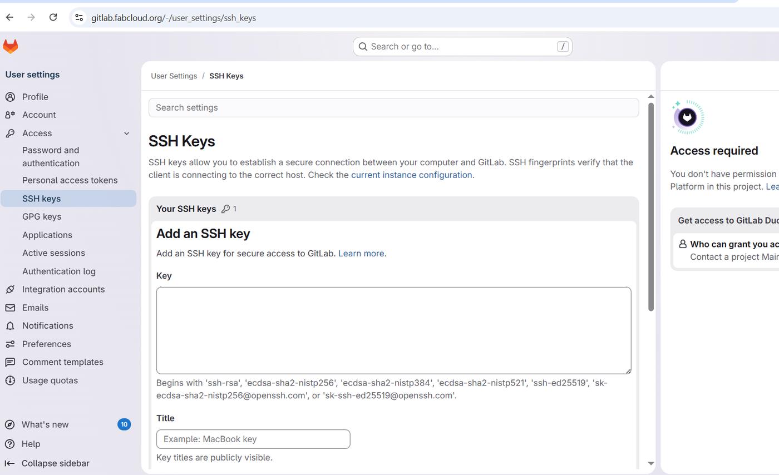Open Preferences settings label

pyautogui.click(x=47, y=344)
